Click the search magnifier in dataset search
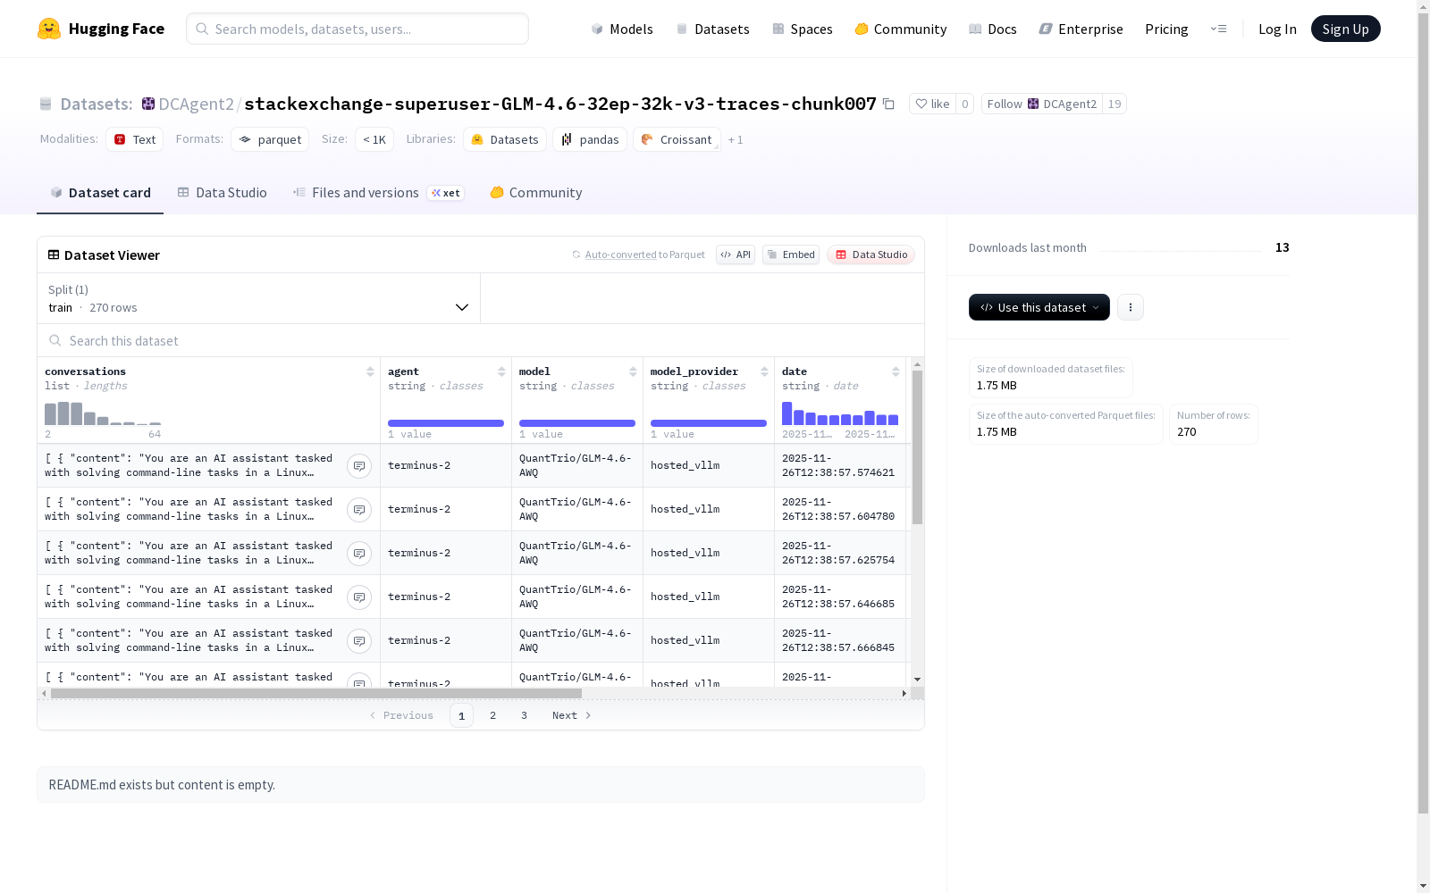The height and width of the screenshot is (893, 1430). tap(55, 340)
